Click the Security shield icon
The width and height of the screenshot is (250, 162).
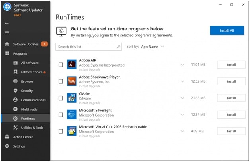click(15, 91)
